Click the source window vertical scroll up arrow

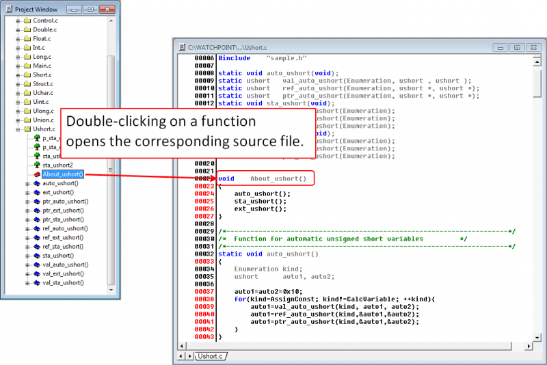point(537,62)
